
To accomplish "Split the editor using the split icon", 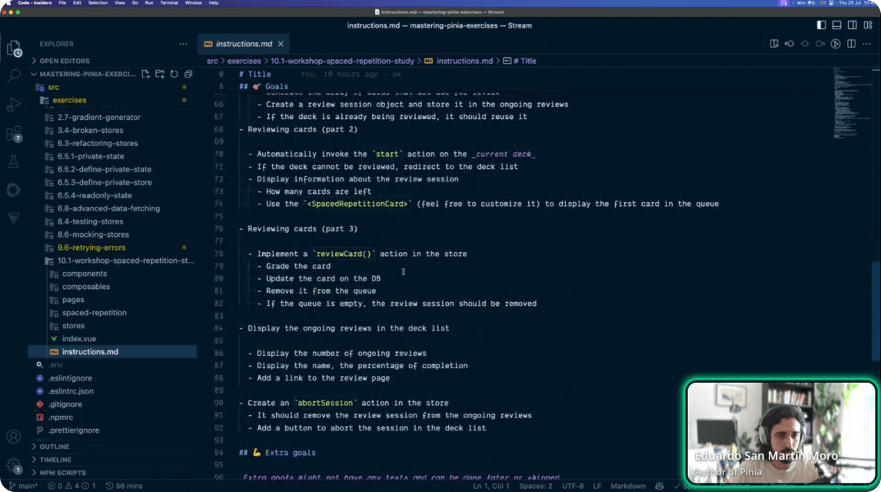I will [851, 44].
